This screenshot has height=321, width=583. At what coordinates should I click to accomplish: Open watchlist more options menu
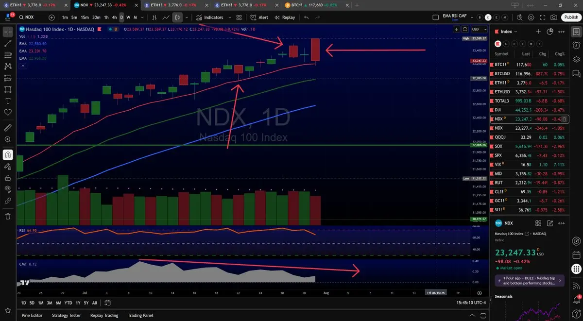tap(562, 32)
